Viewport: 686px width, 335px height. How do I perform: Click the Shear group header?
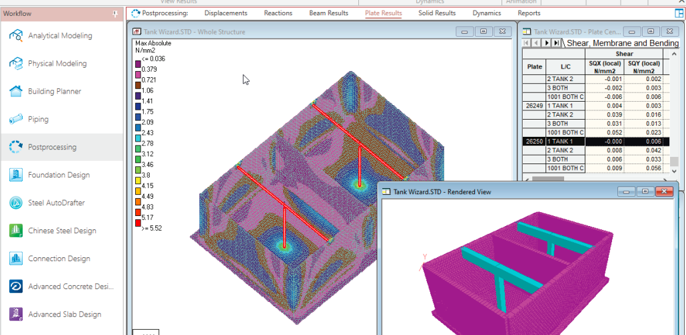(624, 53)
